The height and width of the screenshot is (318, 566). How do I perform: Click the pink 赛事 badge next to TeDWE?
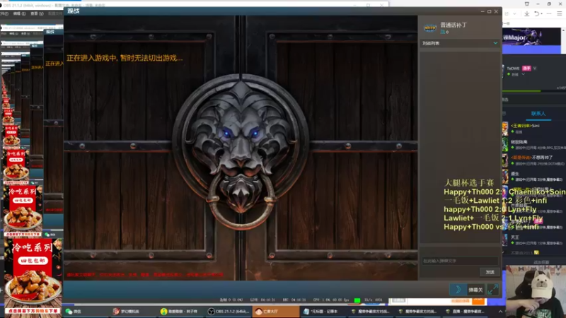[526, 68]
